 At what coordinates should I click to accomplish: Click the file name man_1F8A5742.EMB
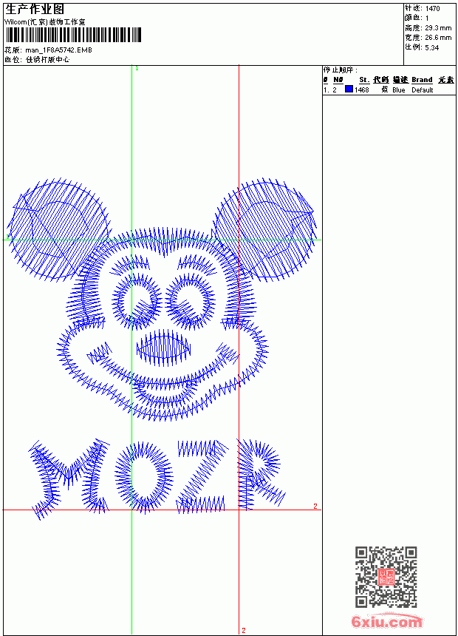(x=59, y=50)
